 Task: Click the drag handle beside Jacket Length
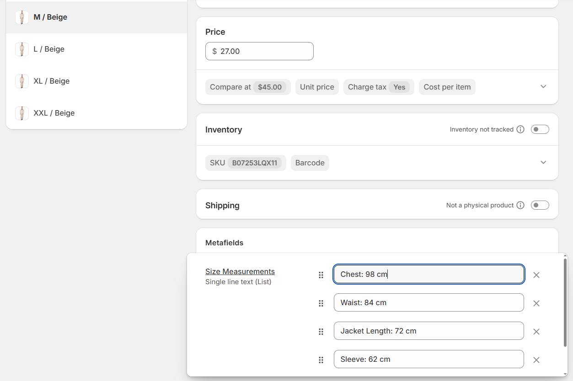click(321, 332)
